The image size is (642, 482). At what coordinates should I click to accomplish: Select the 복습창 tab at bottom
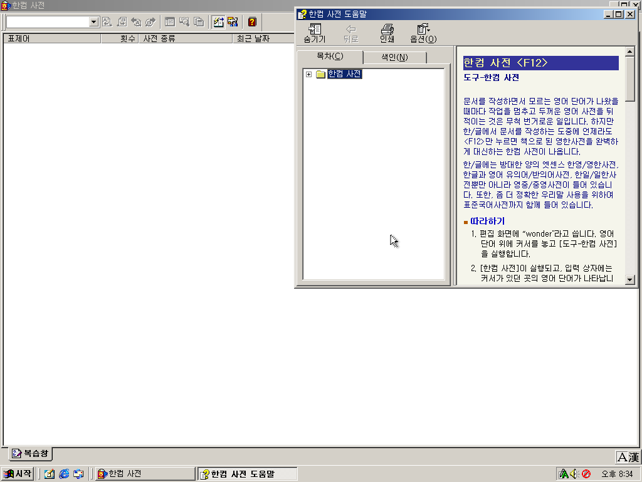(30, 453)
